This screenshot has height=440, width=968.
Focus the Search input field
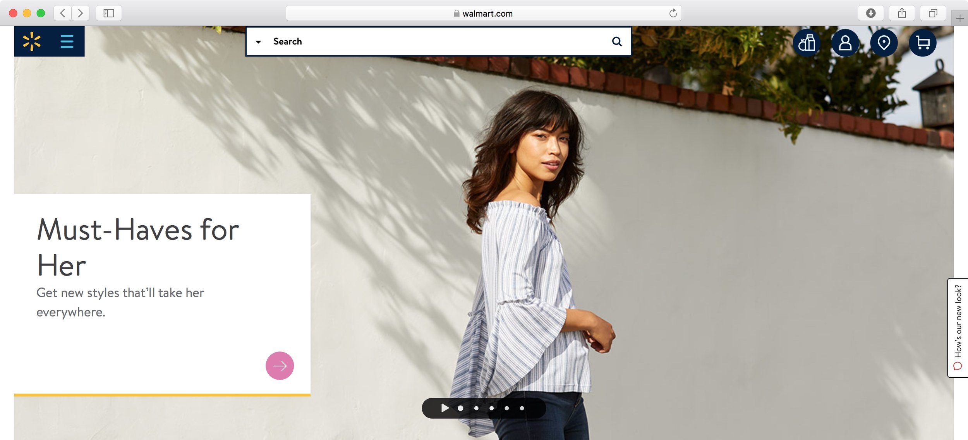tap(438, 41)
